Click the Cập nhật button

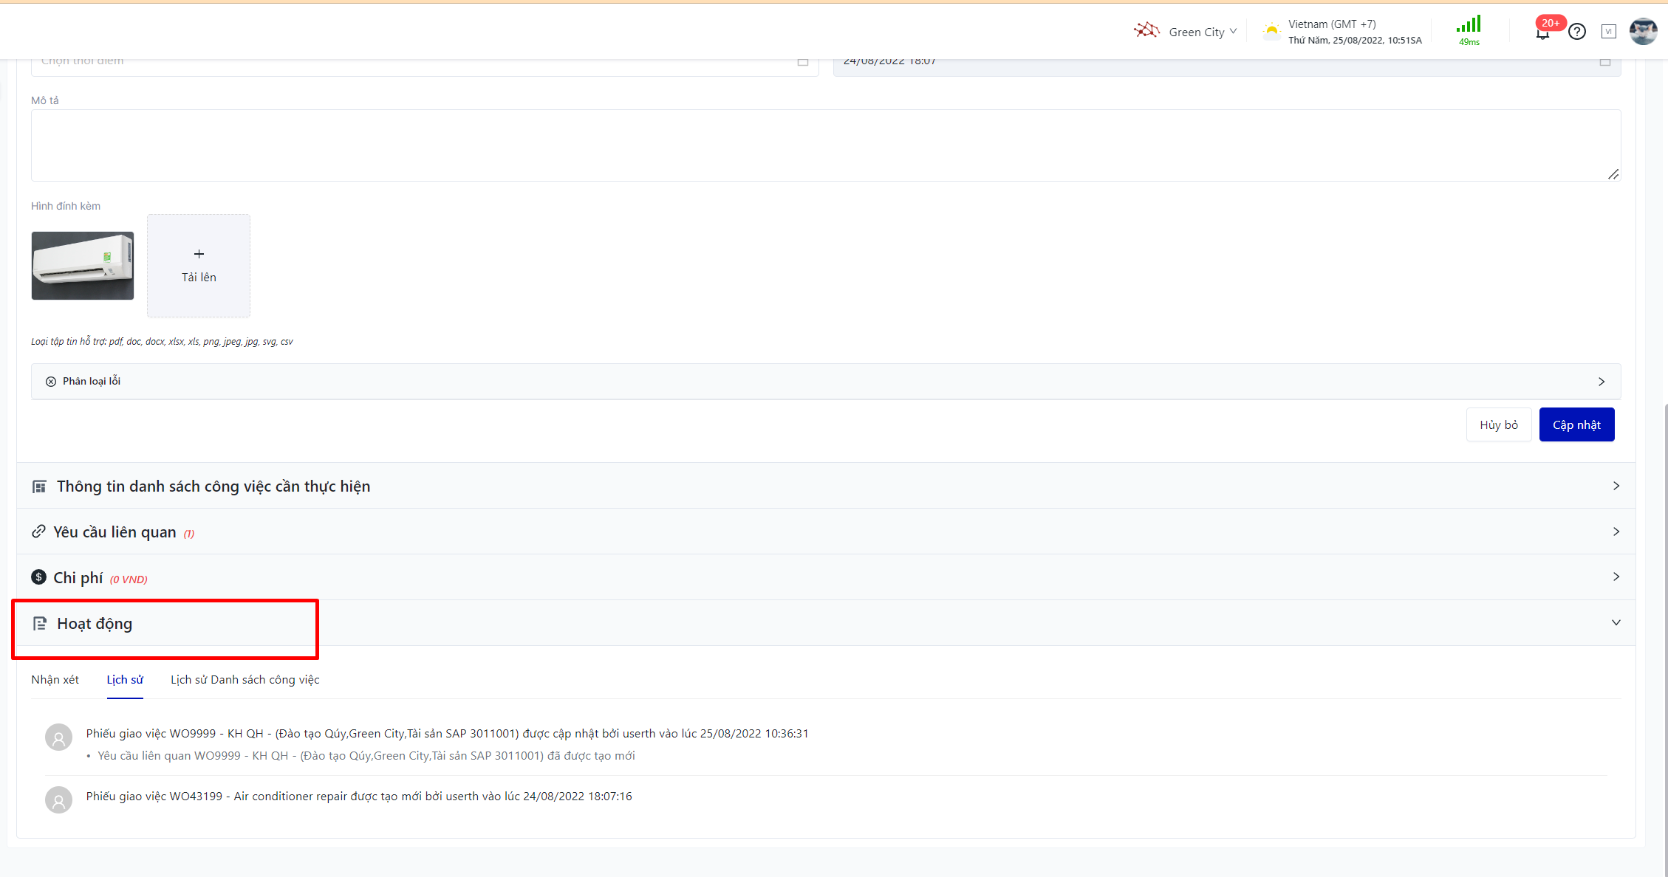(x=1576, y=425)
